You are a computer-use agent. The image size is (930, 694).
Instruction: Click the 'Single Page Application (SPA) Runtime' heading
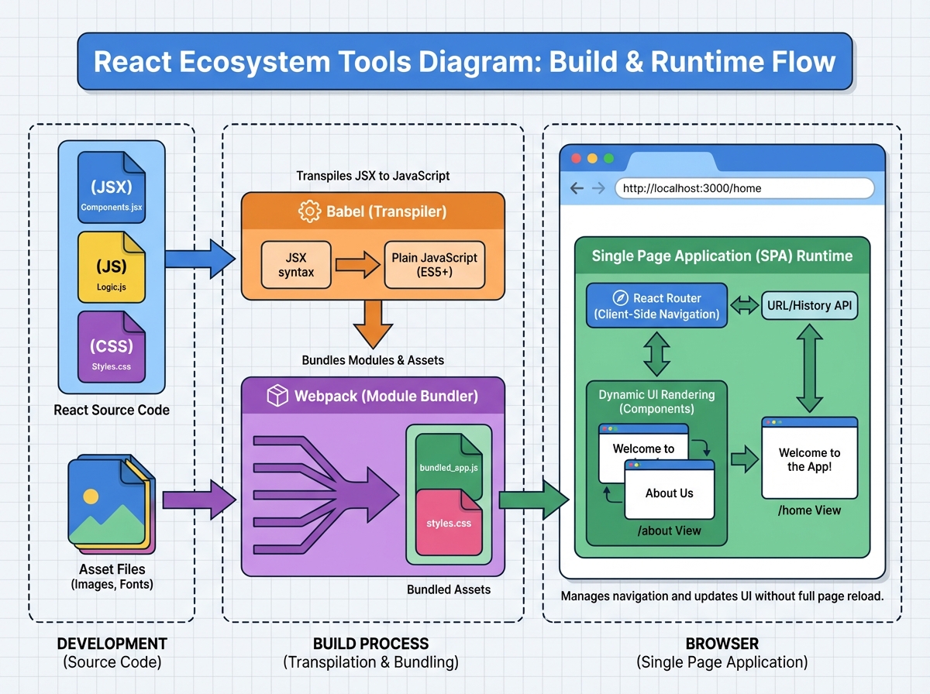[722, 256]
